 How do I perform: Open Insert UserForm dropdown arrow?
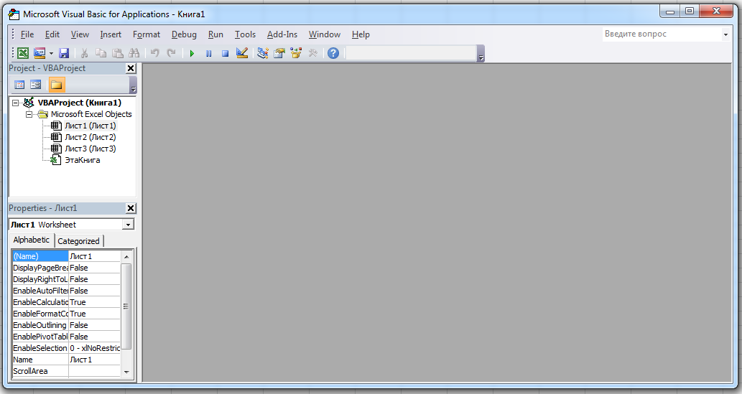pos(51,53)
